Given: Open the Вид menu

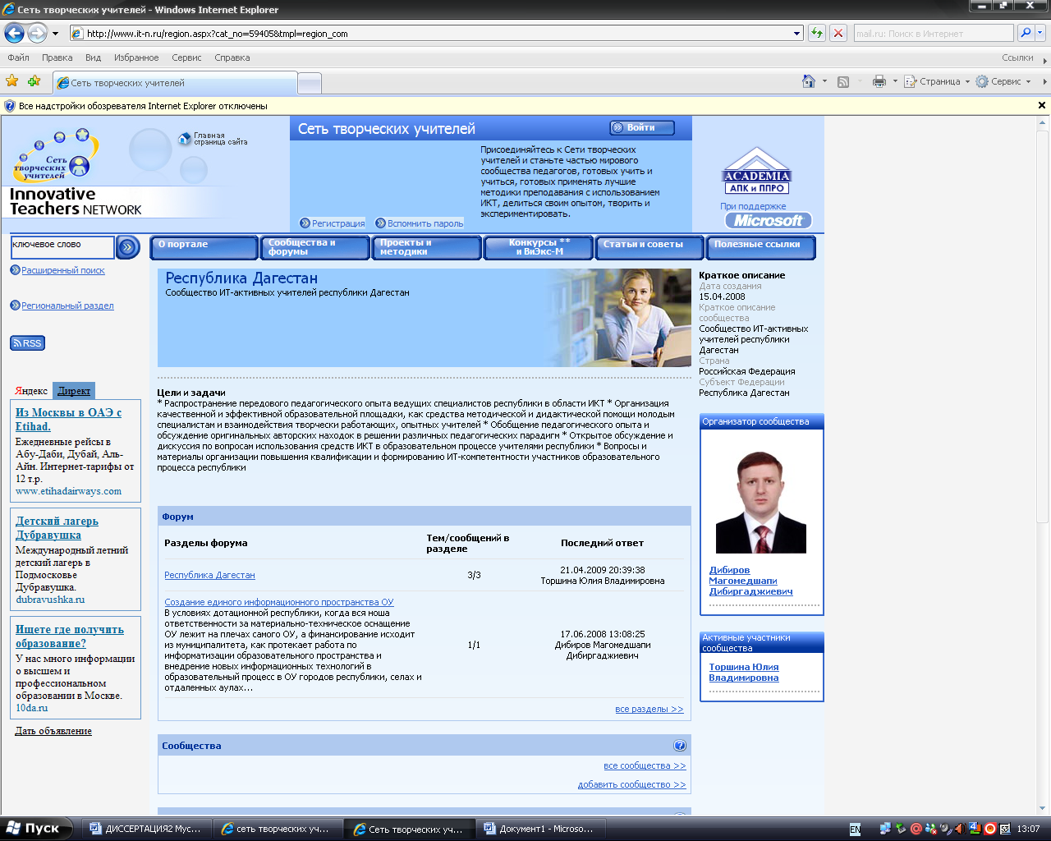Looking at the screenshot, I should point(93,57).
